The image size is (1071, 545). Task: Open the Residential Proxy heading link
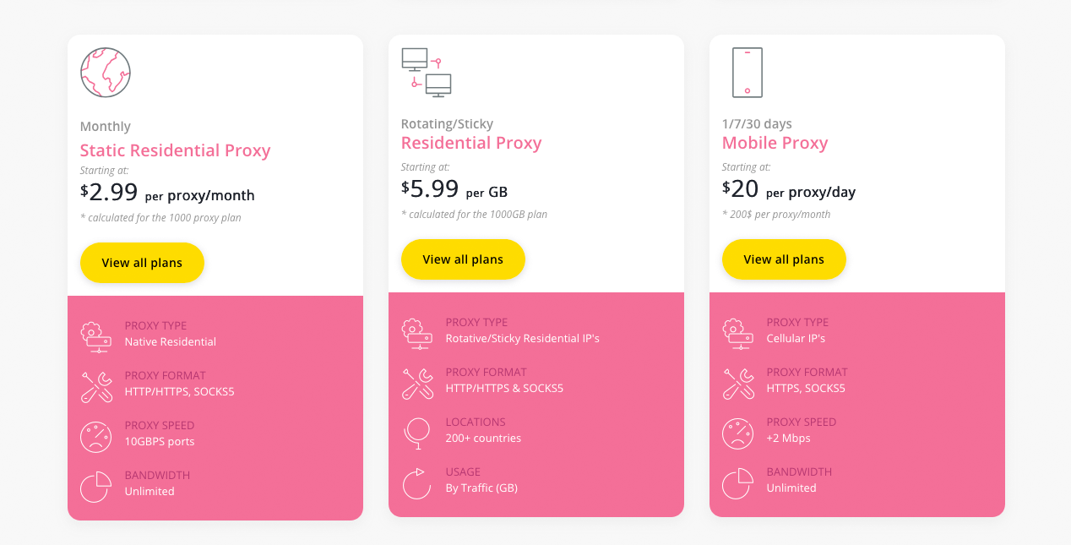click(471, 143)
